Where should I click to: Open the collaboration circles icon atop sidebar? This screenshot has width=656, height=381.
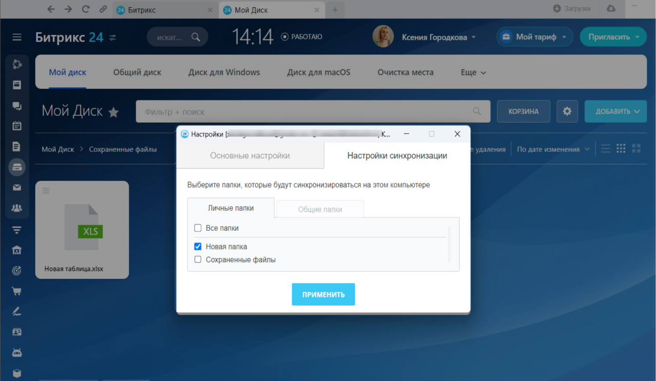pos(17,64)
